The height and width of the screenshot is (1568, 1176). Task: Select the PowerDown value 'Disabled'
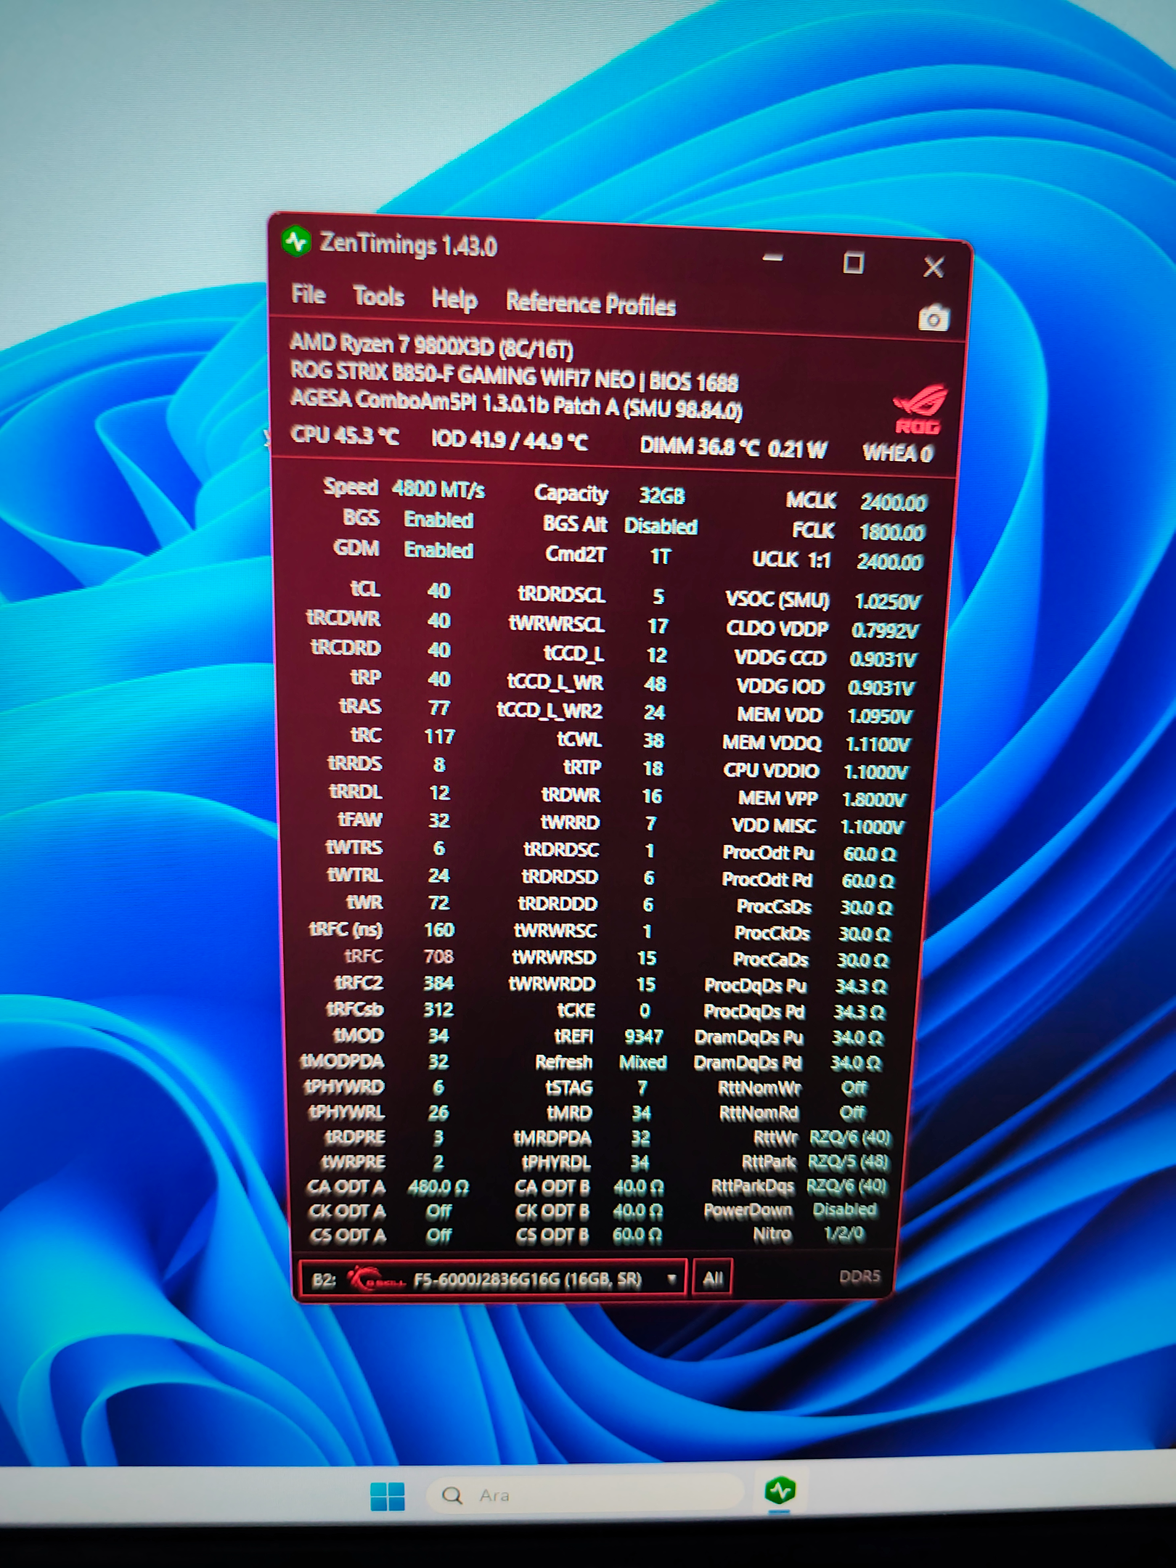(845, 1210)
